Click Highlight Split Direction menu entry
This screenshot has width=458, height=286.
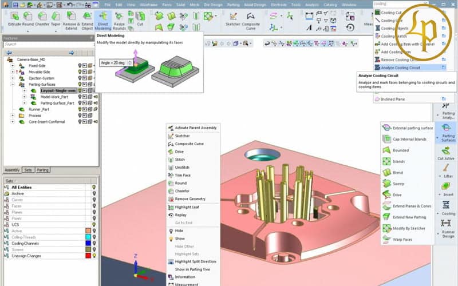click(193, 262)
